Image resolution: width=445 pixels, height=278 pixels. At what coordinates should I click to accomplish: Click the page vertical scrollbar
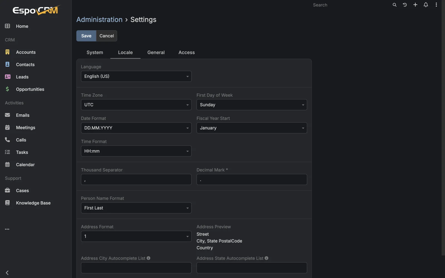[x=443, y=128]
